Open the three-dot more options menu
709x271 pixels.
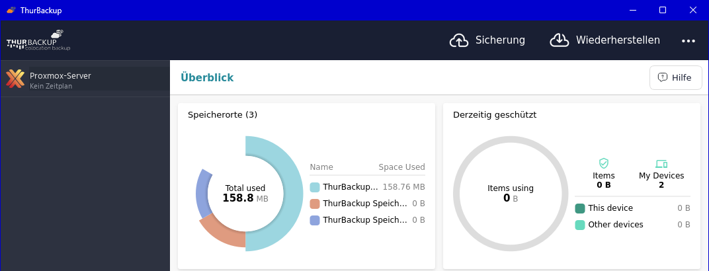tap(688, 41)
